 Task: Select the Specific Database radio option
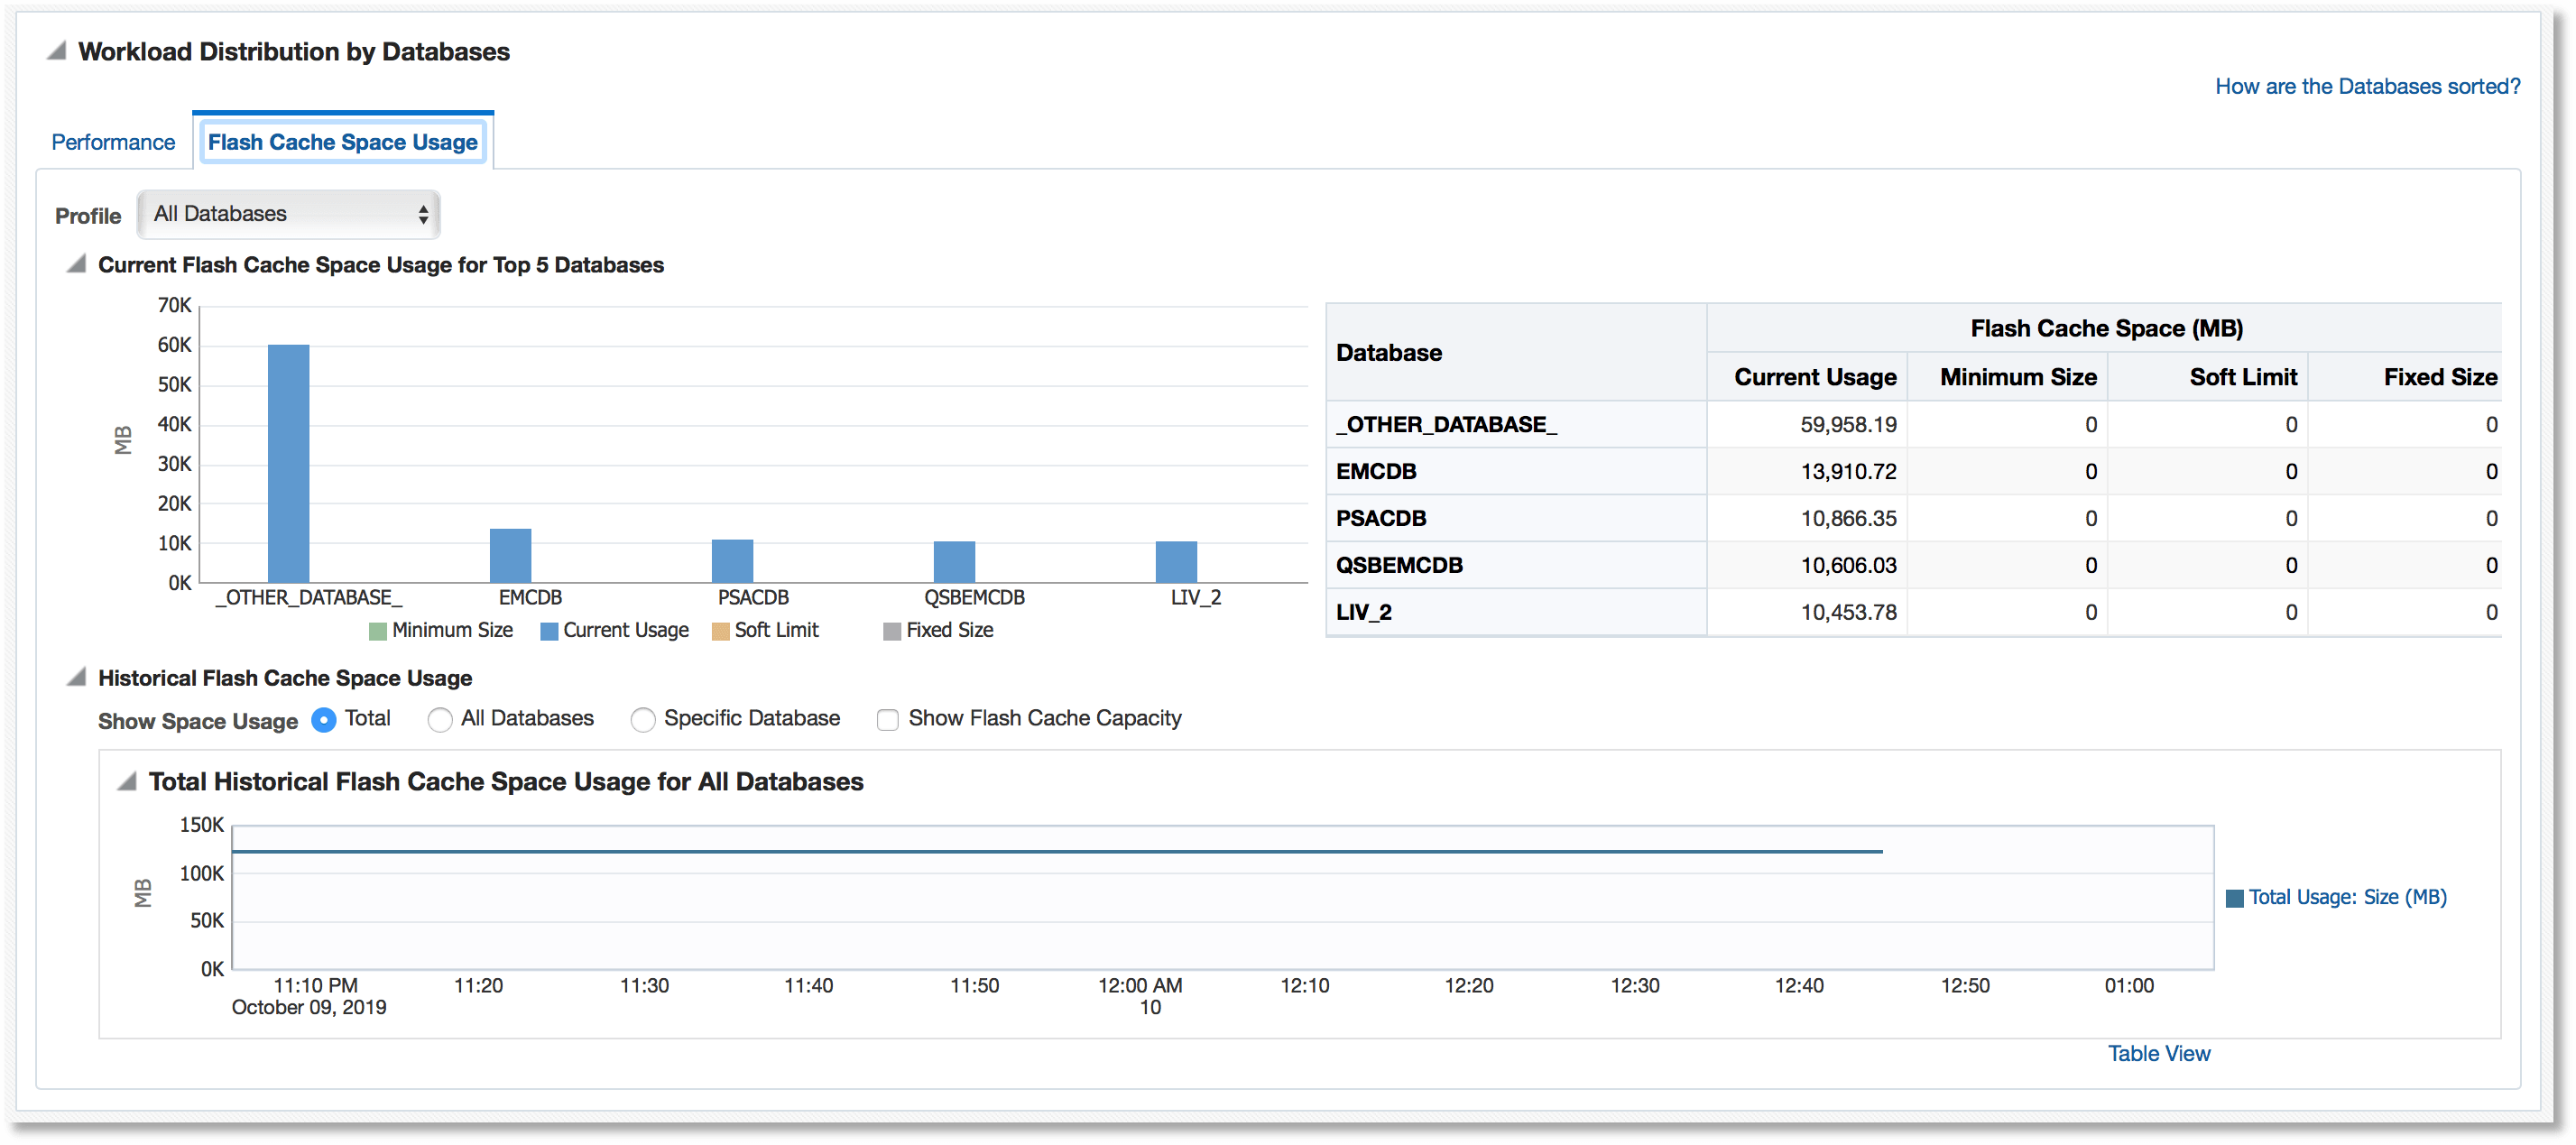pos(643,719)
